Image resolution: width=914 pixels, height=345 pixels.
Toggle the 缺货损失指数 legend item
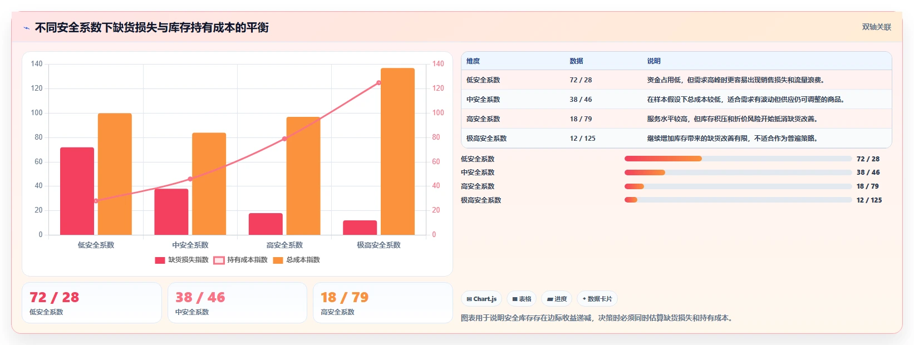pos(181,260)
